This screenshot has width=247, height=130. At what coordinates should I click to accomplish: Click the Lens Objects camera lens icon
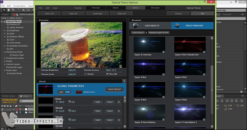(x=135, y=25)
